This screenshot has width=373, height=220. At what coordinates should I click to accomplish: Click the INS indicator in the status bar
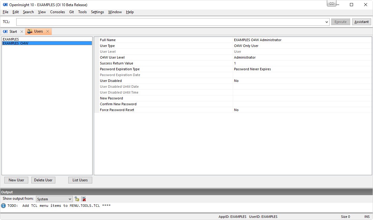367,217
